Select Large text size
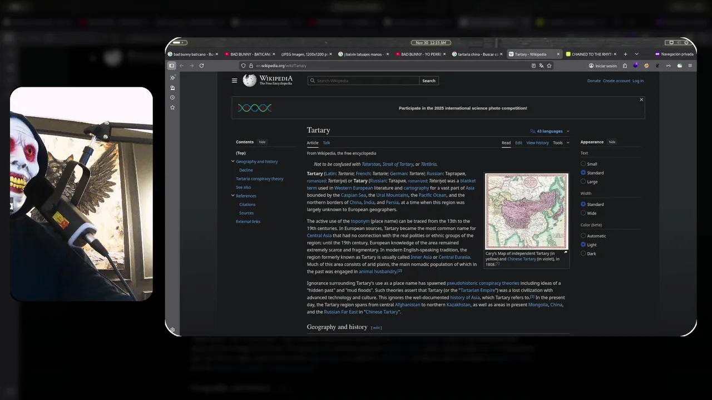This screenshot has width=712, height=400. pyautogui.click(x=583, y=182)
